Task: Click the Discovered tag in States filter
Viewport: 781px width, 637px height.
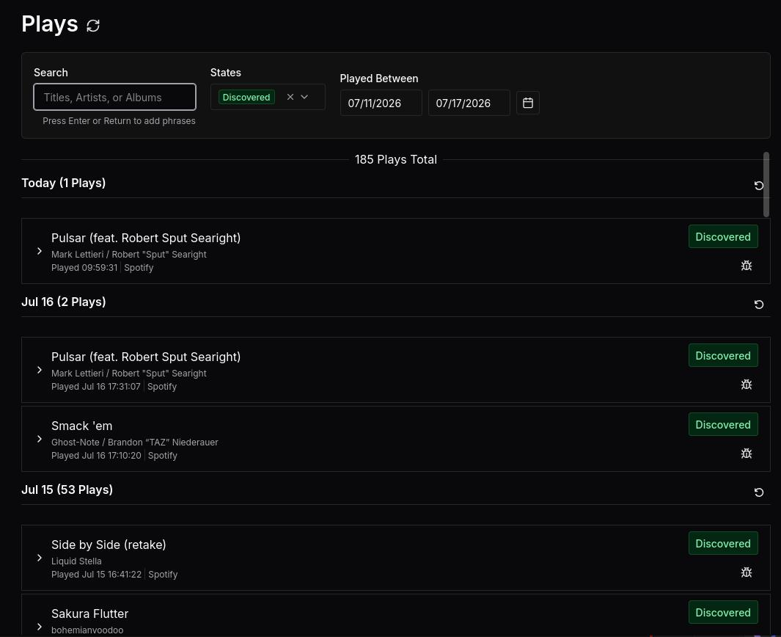Action: (x=246, y=97)
